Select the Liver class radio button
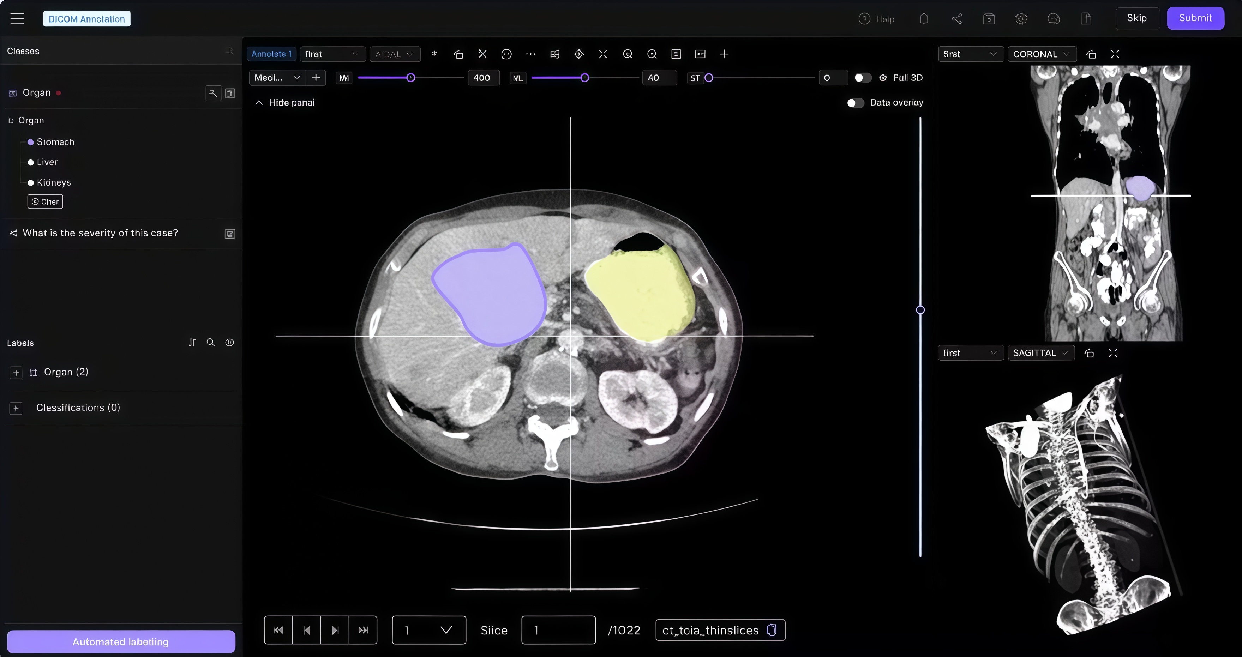 coord(31,162)
